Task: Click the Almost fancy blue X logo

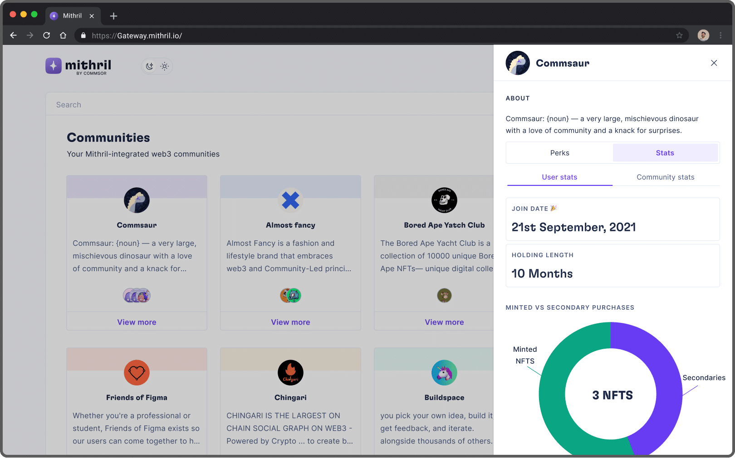Action: click(x=290, y=200)
